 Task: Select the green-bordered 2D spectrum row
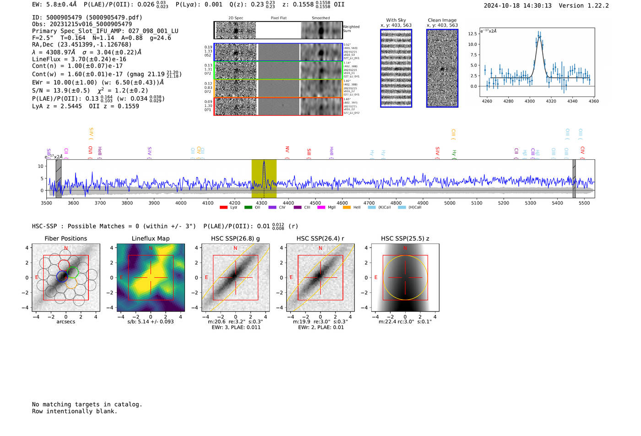point(278,70)
